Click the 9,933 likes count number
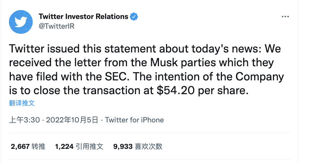Screen dimensions: 309x163 [123, 147]
